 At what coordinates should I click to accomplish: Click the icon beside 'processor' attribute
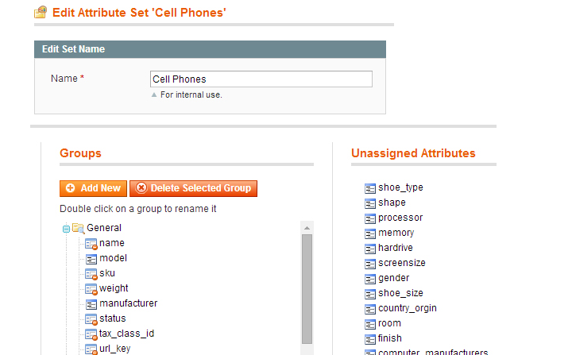[370, 218]
